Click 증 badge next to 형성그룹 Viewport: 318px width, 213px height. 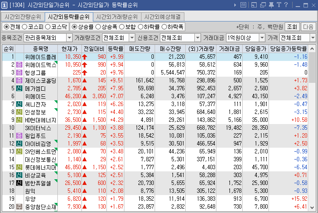point(19,73)
